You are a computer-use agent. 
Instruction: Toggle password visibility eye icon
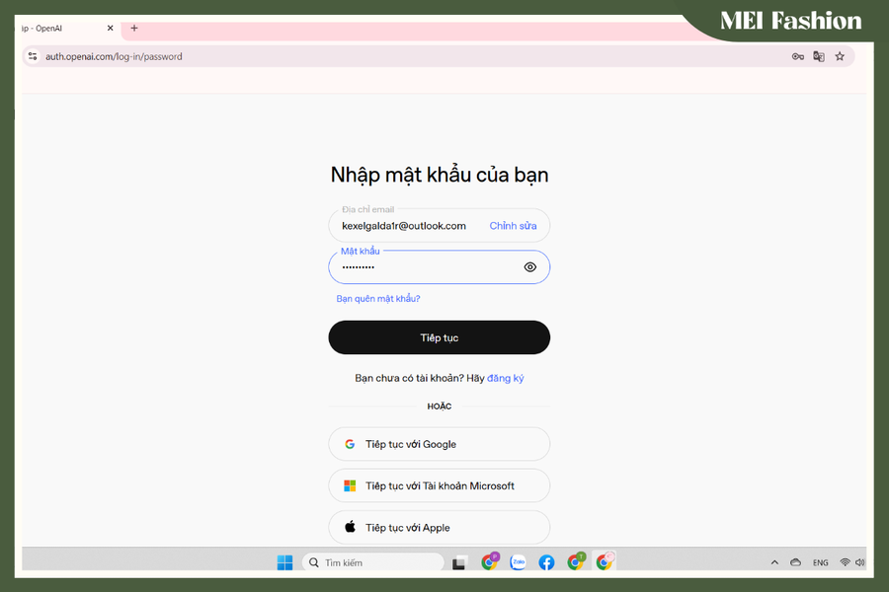530,266
